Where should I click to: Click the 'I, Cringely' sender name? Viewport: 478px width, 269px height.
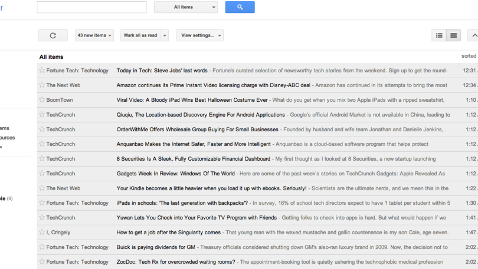[58, 232]
